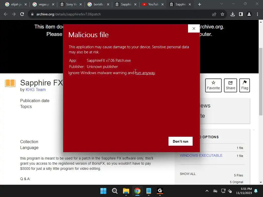
Task: Click the scrollbar up arrow
Action: 261,22
